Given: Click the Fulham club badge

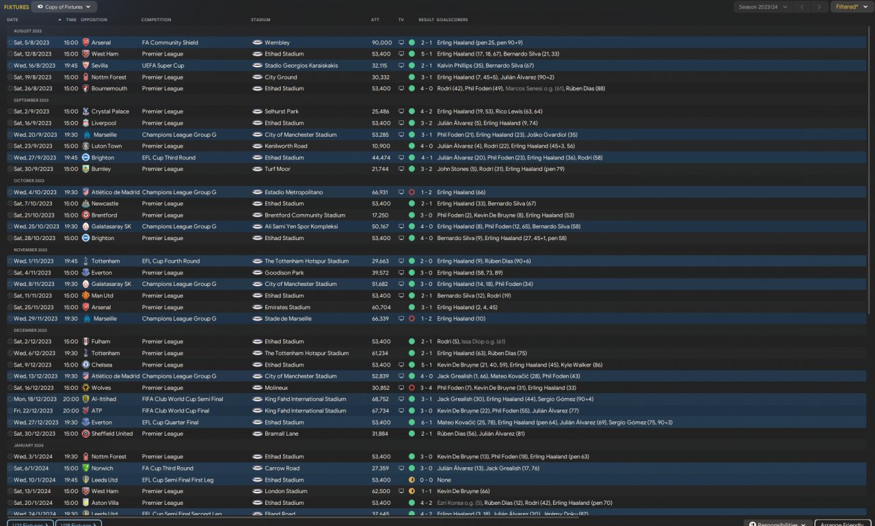Looking at the screenshot, I should pos(85,341).
